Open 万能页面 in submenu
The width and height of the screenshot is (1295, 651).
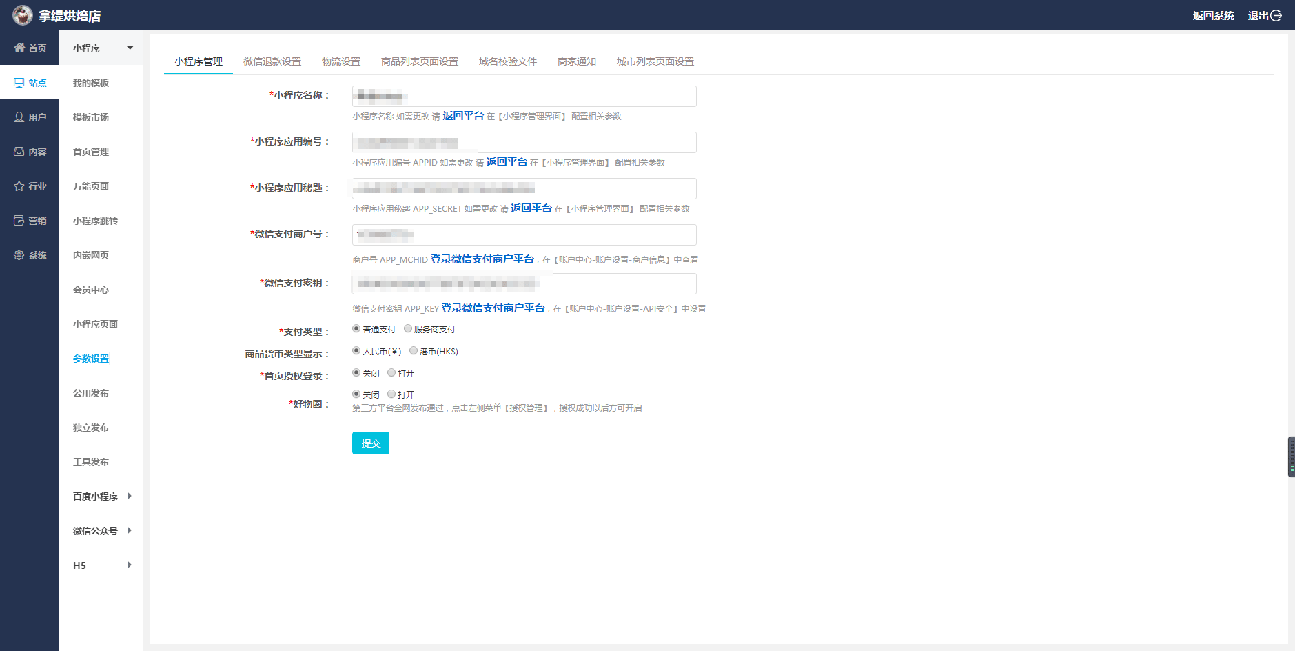[91, 186]
